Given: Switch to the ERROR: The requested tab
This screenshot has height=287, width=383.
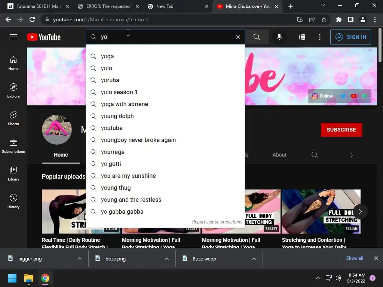Looking at the screenshot, I should click(x=108, y=6).
